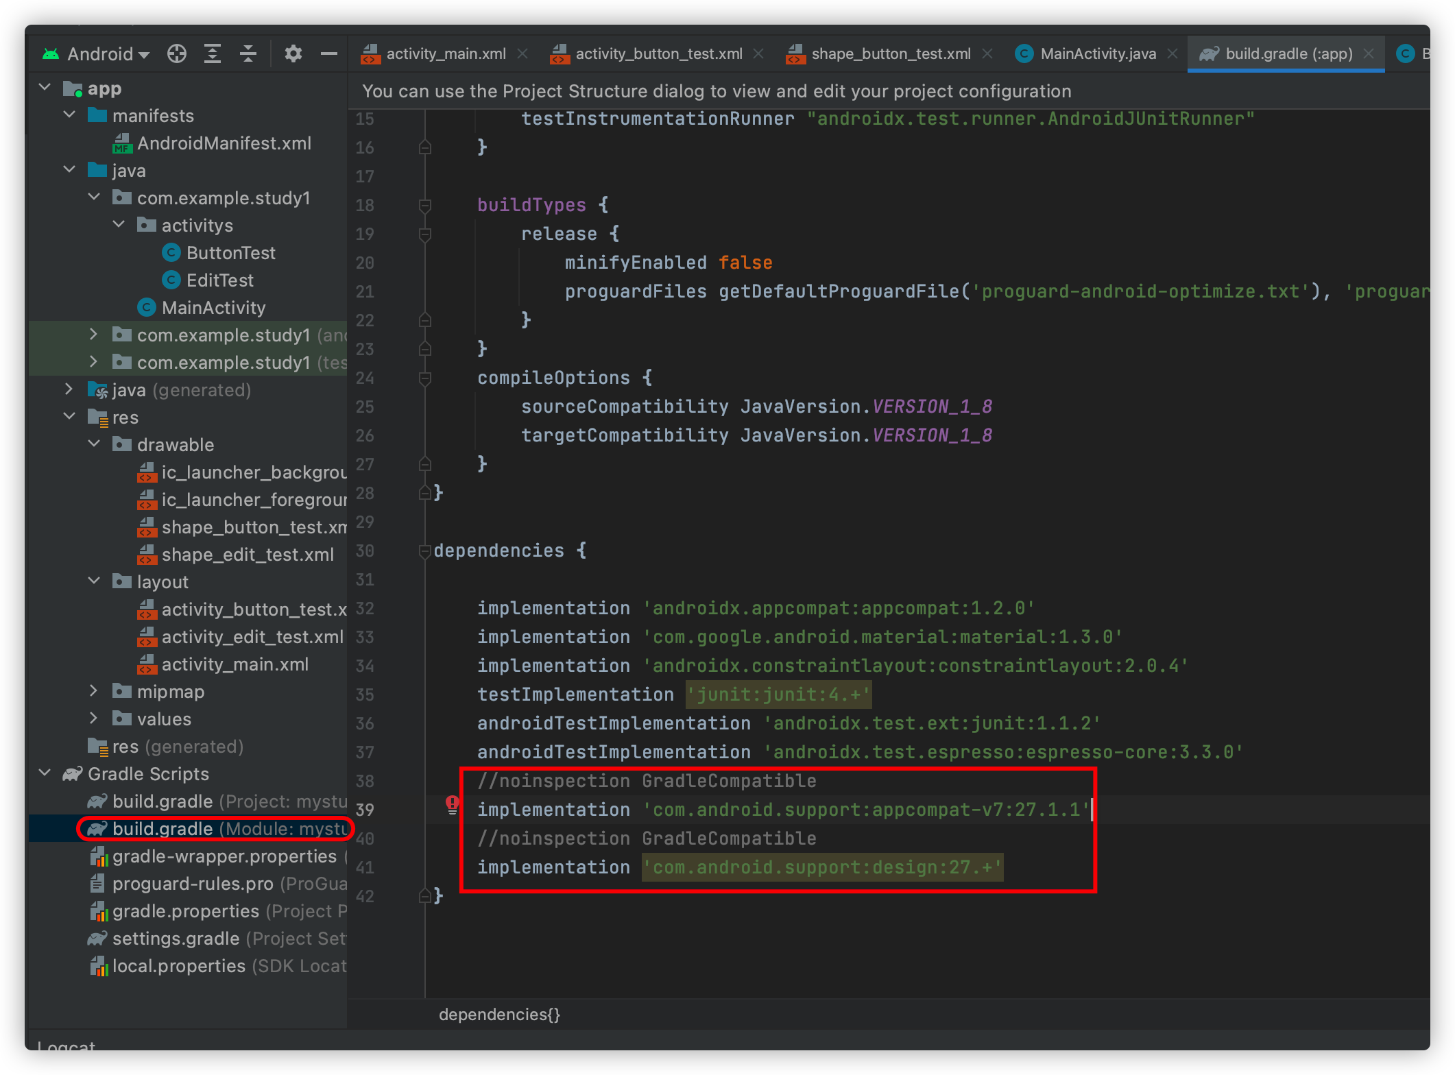Collapse the layout folder
This screenshot has height=1075, width=1455.
[95, 581]
